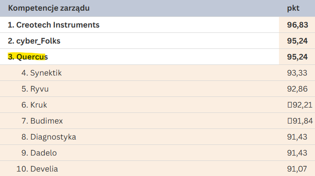The height and width of the screenshot is (176, 315).
Task: Select the Kruk row name
Action: pos(39,105)
